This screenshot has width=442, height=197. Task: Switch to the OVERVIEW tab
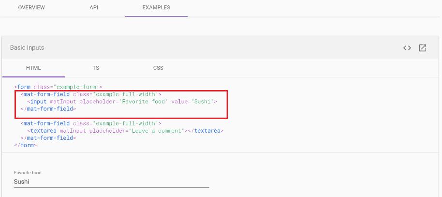tap(31, 8)
